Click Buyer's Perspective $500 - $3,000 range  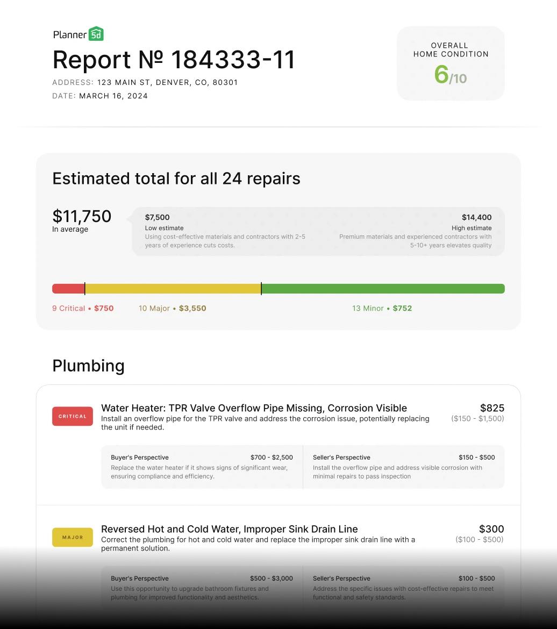click(x=272, y=578)
